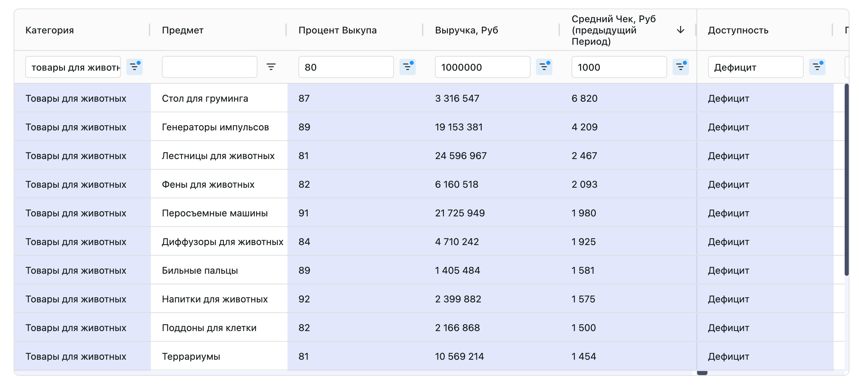This screenshot has width=859, height=385.
Task: Open the Средний Чек filter icon
Action: 680,67
